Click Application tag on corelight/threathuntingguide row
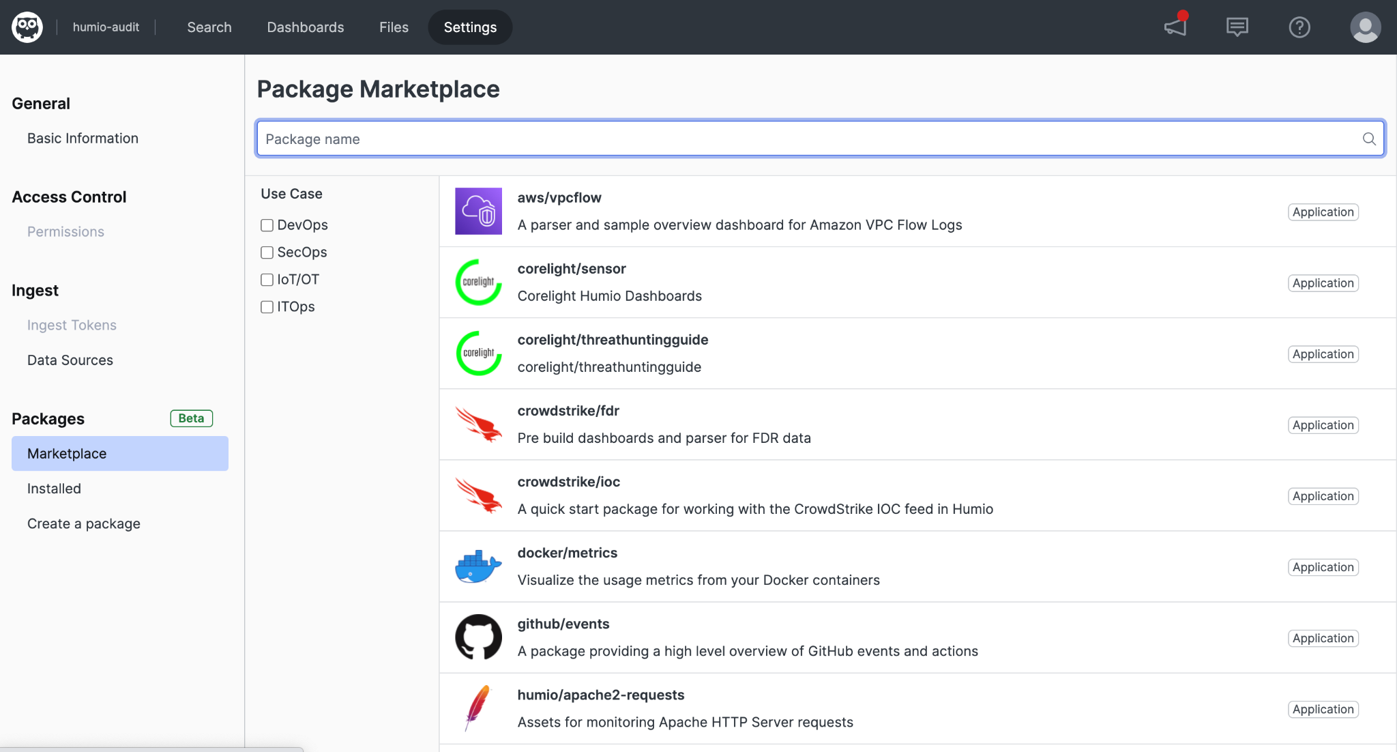 pos(1323,353)
